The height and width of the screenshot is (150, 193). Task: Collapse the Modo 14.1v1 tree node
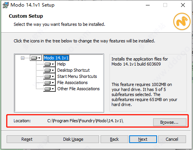coord(22,58)
